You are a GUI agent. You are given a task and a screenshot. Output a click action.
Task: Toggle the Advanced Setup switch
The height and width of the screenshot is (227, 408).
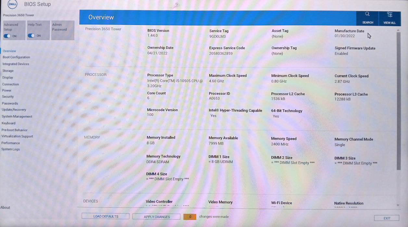coord(7,36)
